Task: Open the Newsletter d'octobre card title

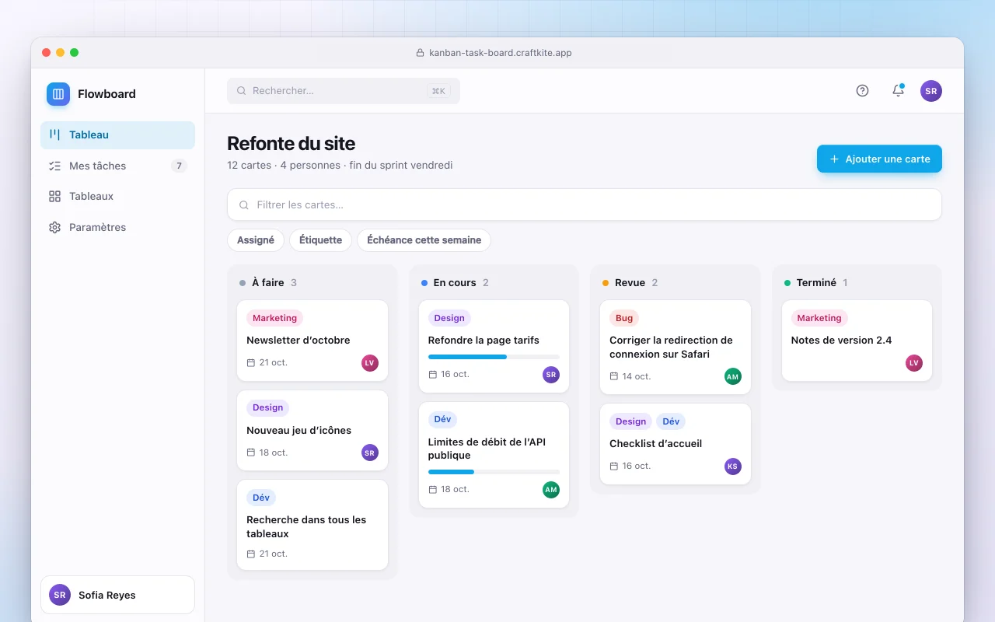Action: (298, 341)
